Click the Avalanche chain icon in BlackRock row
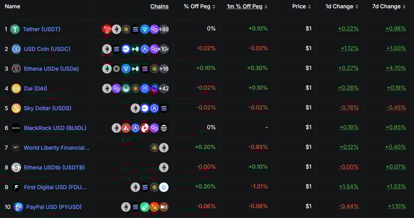Image resolution: width=414 pixels, height=218 pixels. 126,128
